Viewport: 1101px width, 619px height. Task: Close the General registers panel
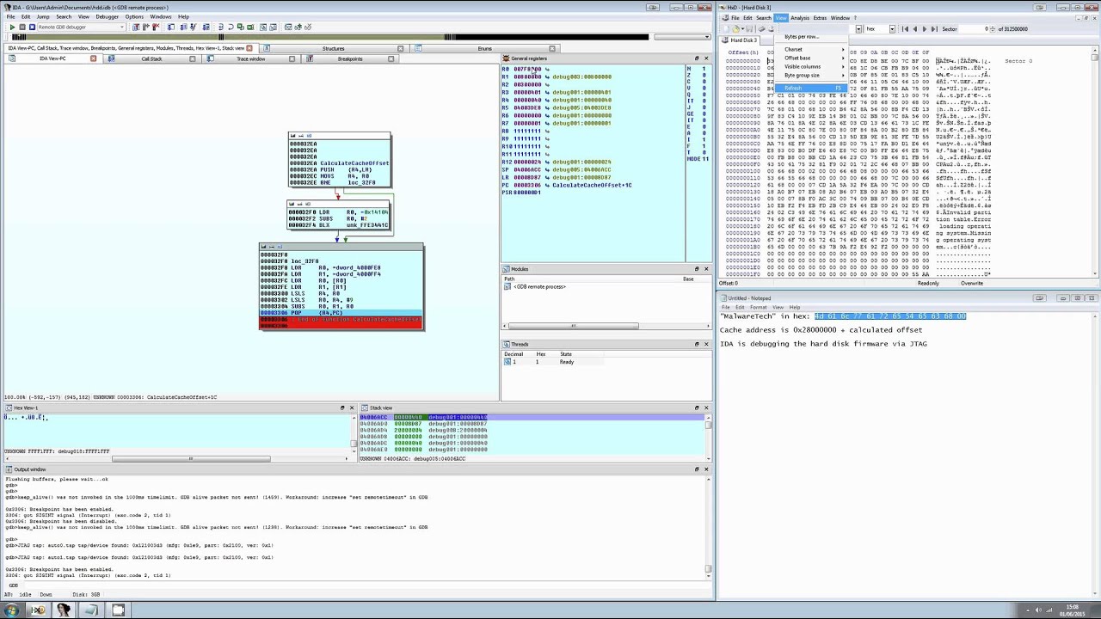pyautogui.click(x=706, y=58)
